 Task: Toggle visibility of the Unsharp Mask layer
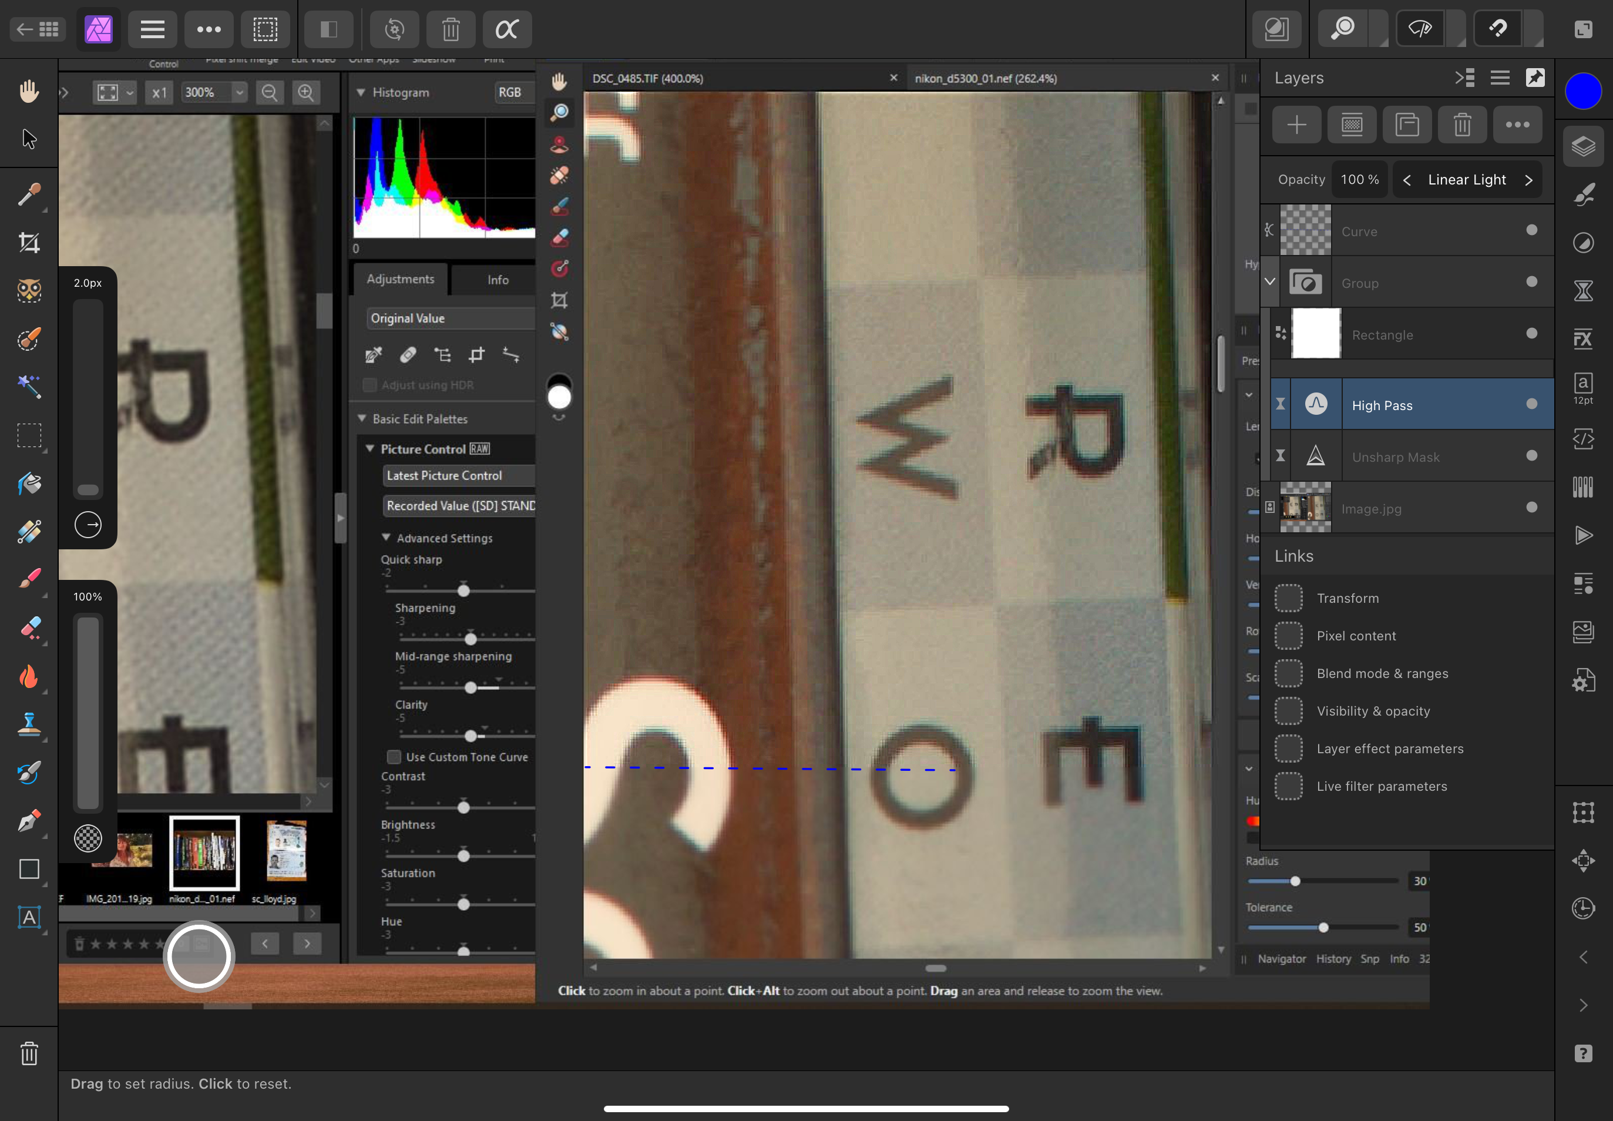(1531, 456)
